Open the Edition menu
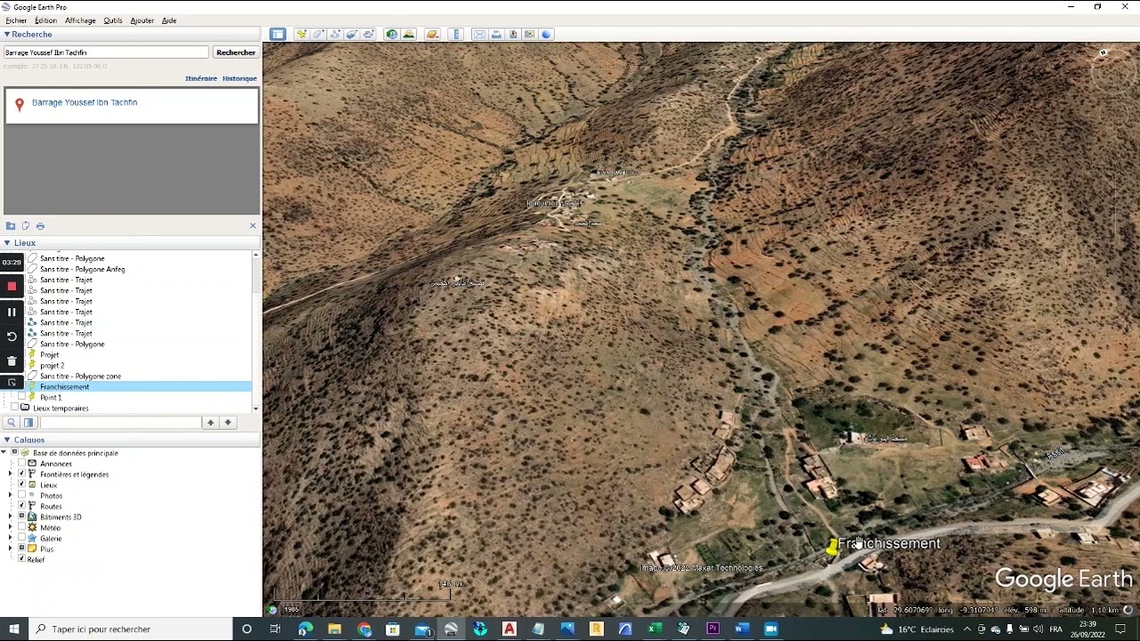 pyautogui.click(x=46, y=20)
